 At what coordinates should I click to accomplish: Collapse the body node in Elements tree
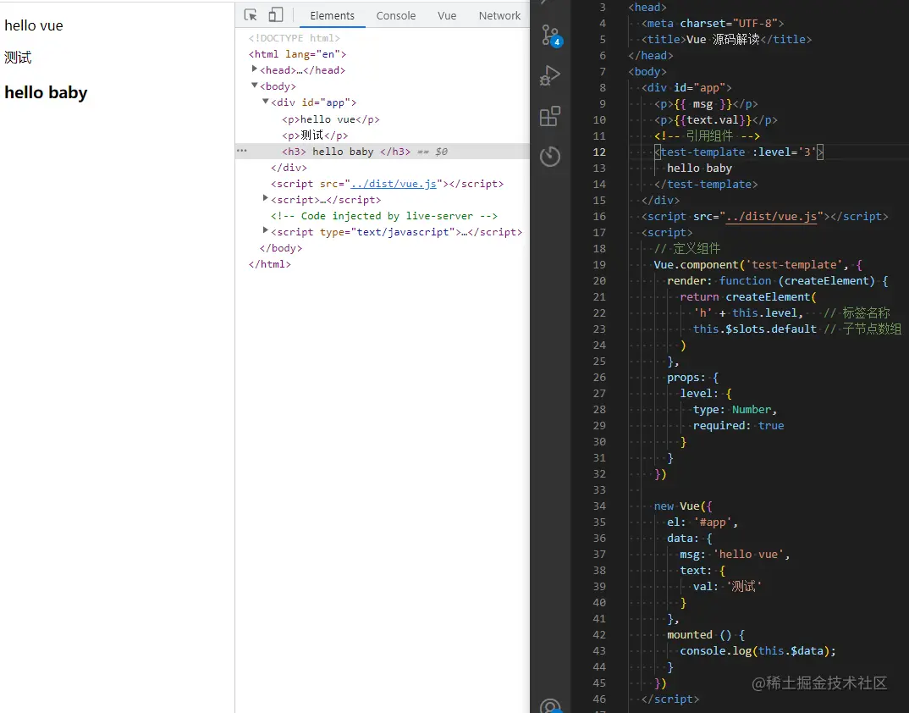[x=254, y=86]
